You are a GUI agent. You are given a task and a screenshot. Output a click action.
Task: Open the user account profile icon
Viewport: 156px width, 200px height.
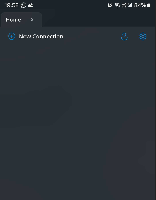pyautogui.click(x=124, y=37)
